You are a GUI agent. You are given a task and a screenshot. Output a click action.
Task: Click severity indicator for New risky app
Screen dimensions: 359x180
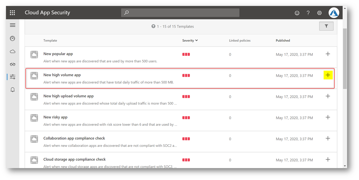(x=186, y=118)
